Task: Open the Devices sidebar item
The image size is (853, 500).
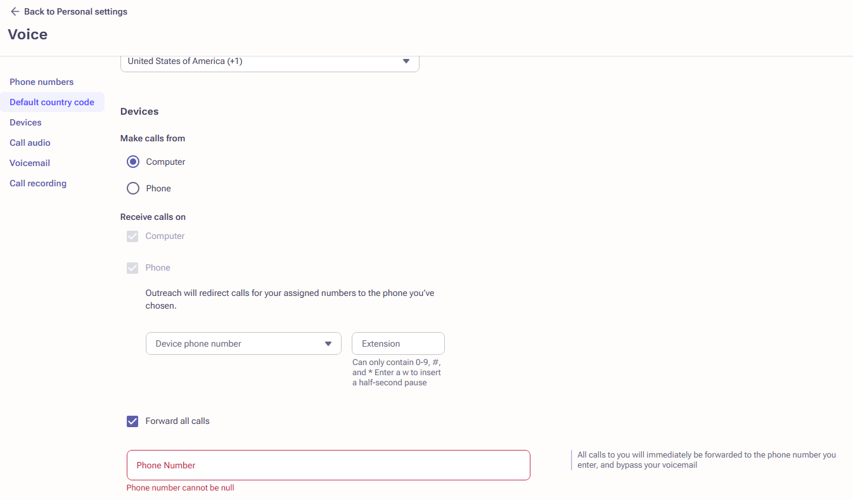Action: tap(25, 122)
